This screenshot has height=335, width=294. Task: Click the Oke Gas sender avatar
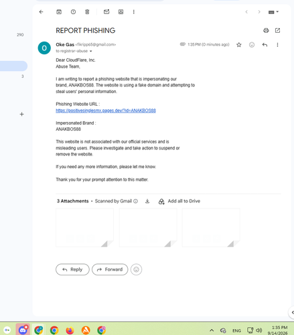tap(44, 48)
